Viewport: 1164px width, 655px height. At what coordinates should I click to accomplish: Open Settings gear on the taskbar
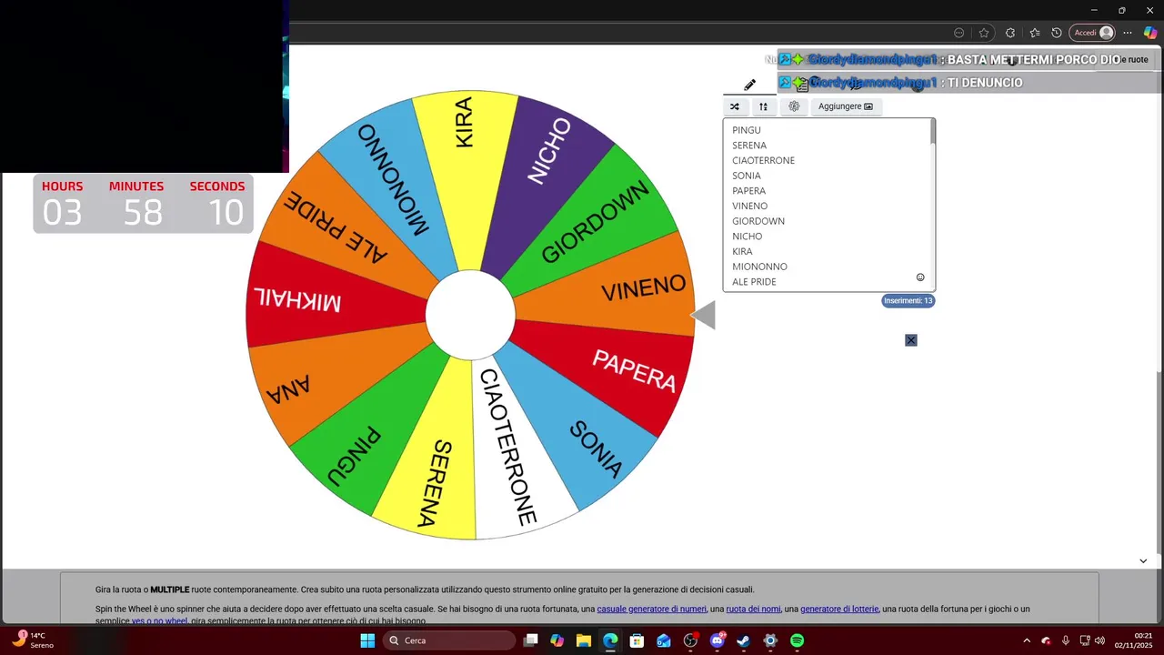770,640
